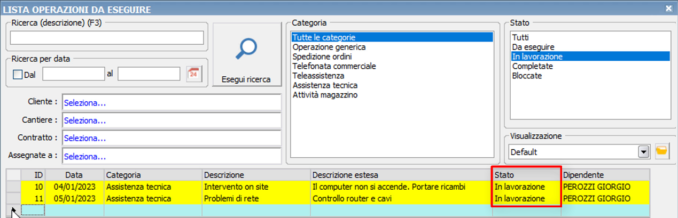The height and width of the screenshot is (218, 678).
Task: Sort by the Data column header
Action: [74, 175]
